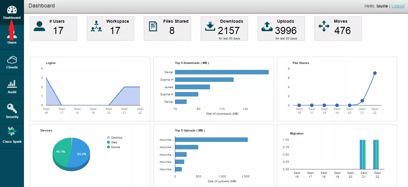Click the Mobile legend entry

113,147
